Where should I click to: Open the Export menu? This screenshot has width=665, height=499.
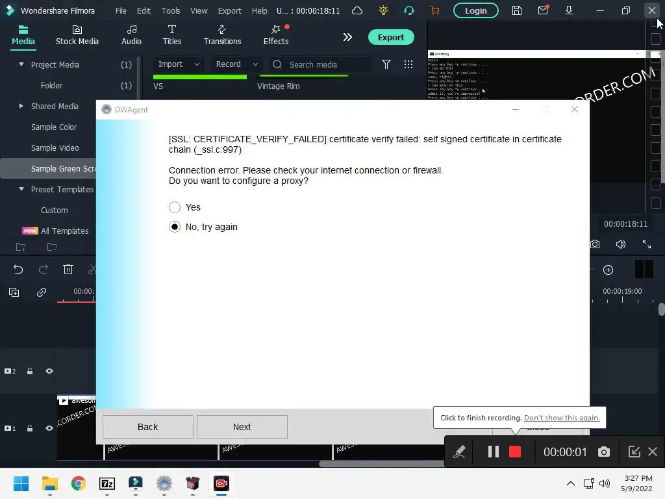tap(229, 10)
